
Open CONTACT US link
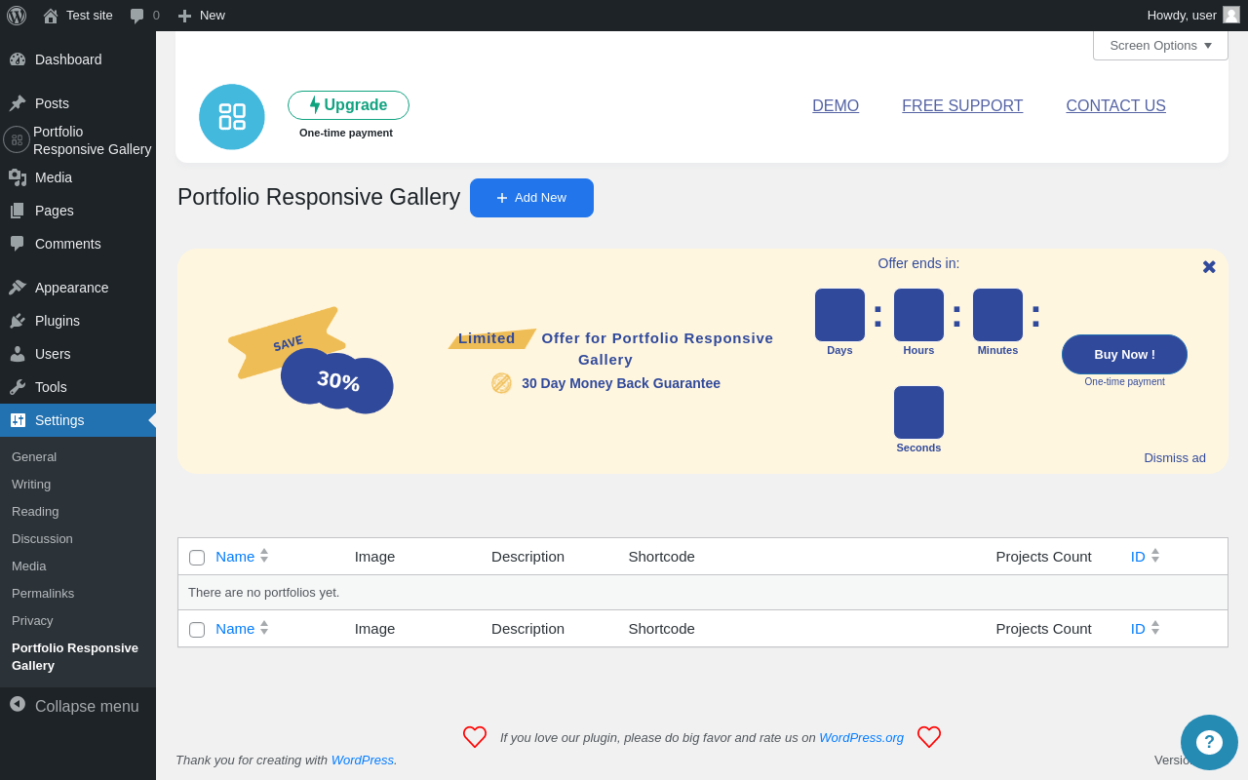(1115, 105)
